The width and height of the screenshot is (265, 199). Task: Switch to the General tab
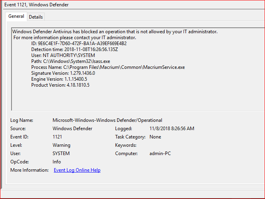(x=16, y=17)
